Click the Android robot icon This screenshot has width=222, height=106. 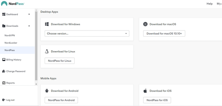(x=47, y=91)
